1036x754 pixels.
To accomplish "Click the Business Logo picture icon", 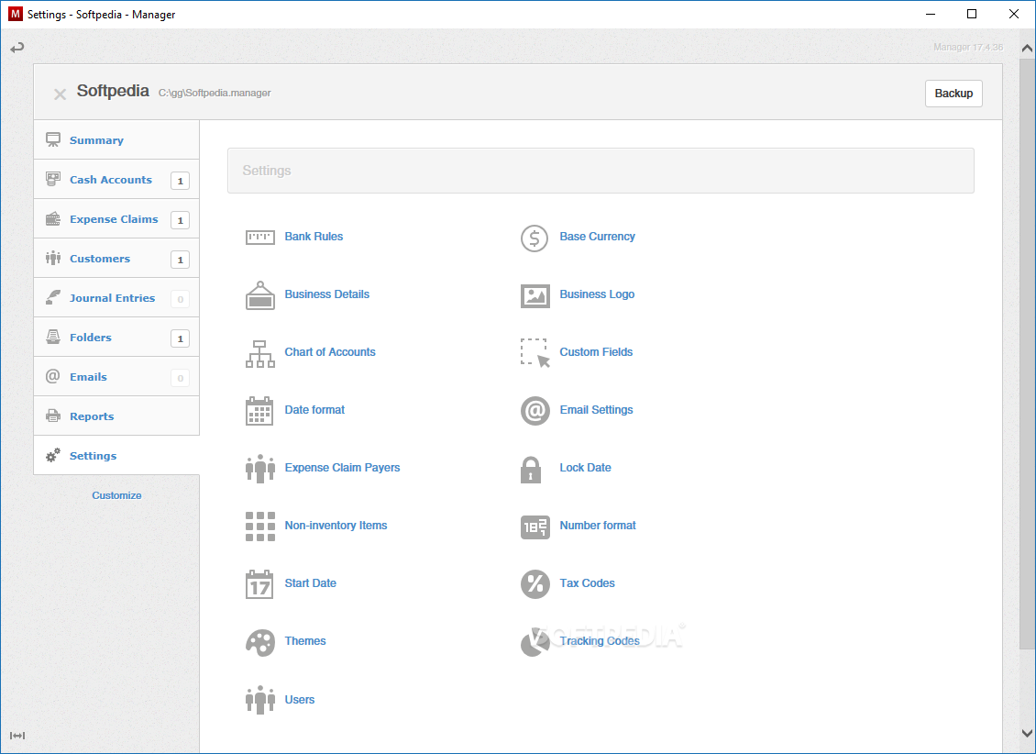I will (535, 295).
